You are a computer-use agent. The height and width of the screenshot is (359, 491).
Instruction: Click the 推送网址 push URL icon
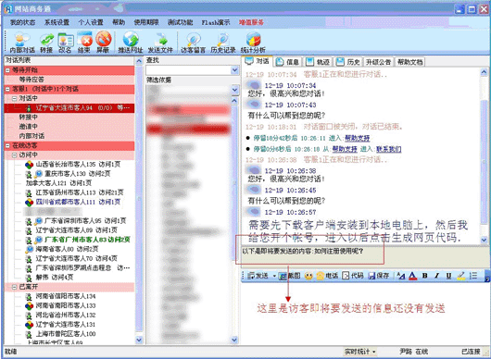(131, 43)
